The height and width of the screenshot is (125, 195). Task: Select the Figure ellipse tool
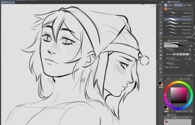click(x=161, y=62)
